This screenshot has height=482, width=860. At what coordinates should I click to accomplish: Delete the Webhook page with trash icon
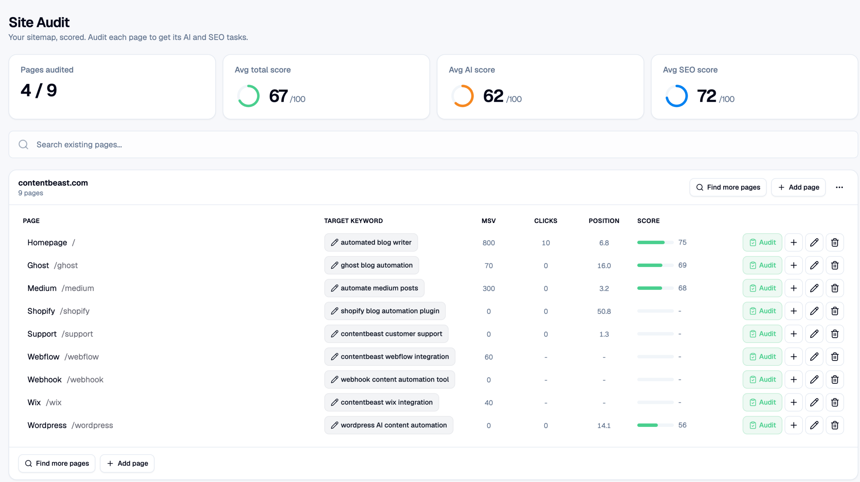click(834, 380)
